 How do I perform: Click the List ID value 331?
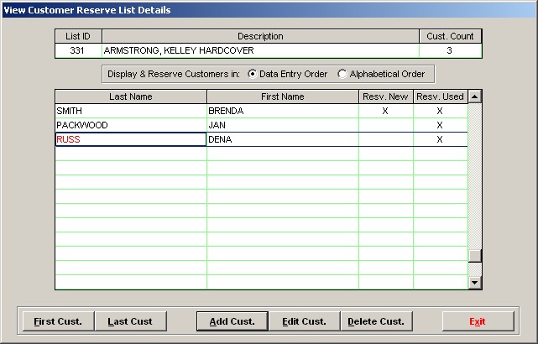point(78,50)
